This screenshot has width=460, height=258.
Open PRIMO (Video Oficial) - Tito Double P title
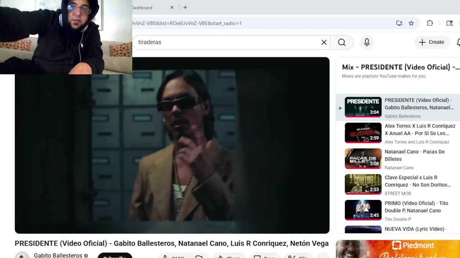416,207
